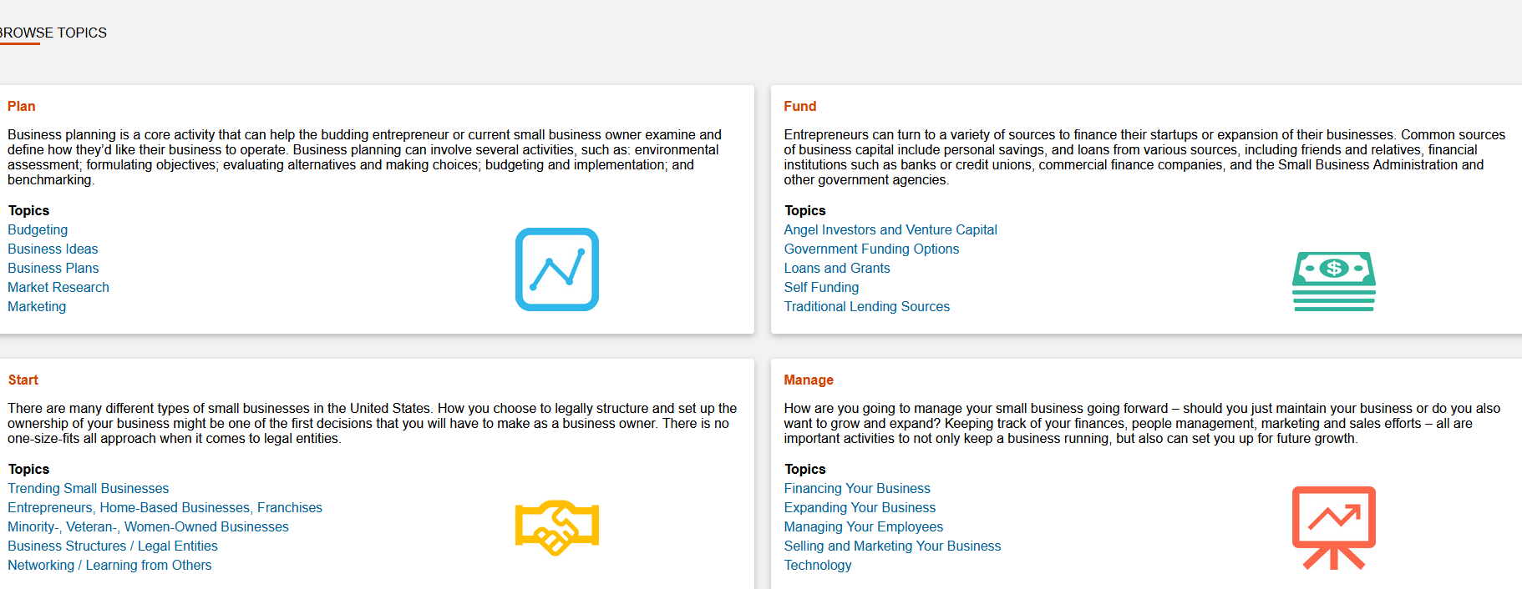Open Angel Investors and Venture Capital
This screenshot has height=589, width=1522.
click(x=890, y=229)
